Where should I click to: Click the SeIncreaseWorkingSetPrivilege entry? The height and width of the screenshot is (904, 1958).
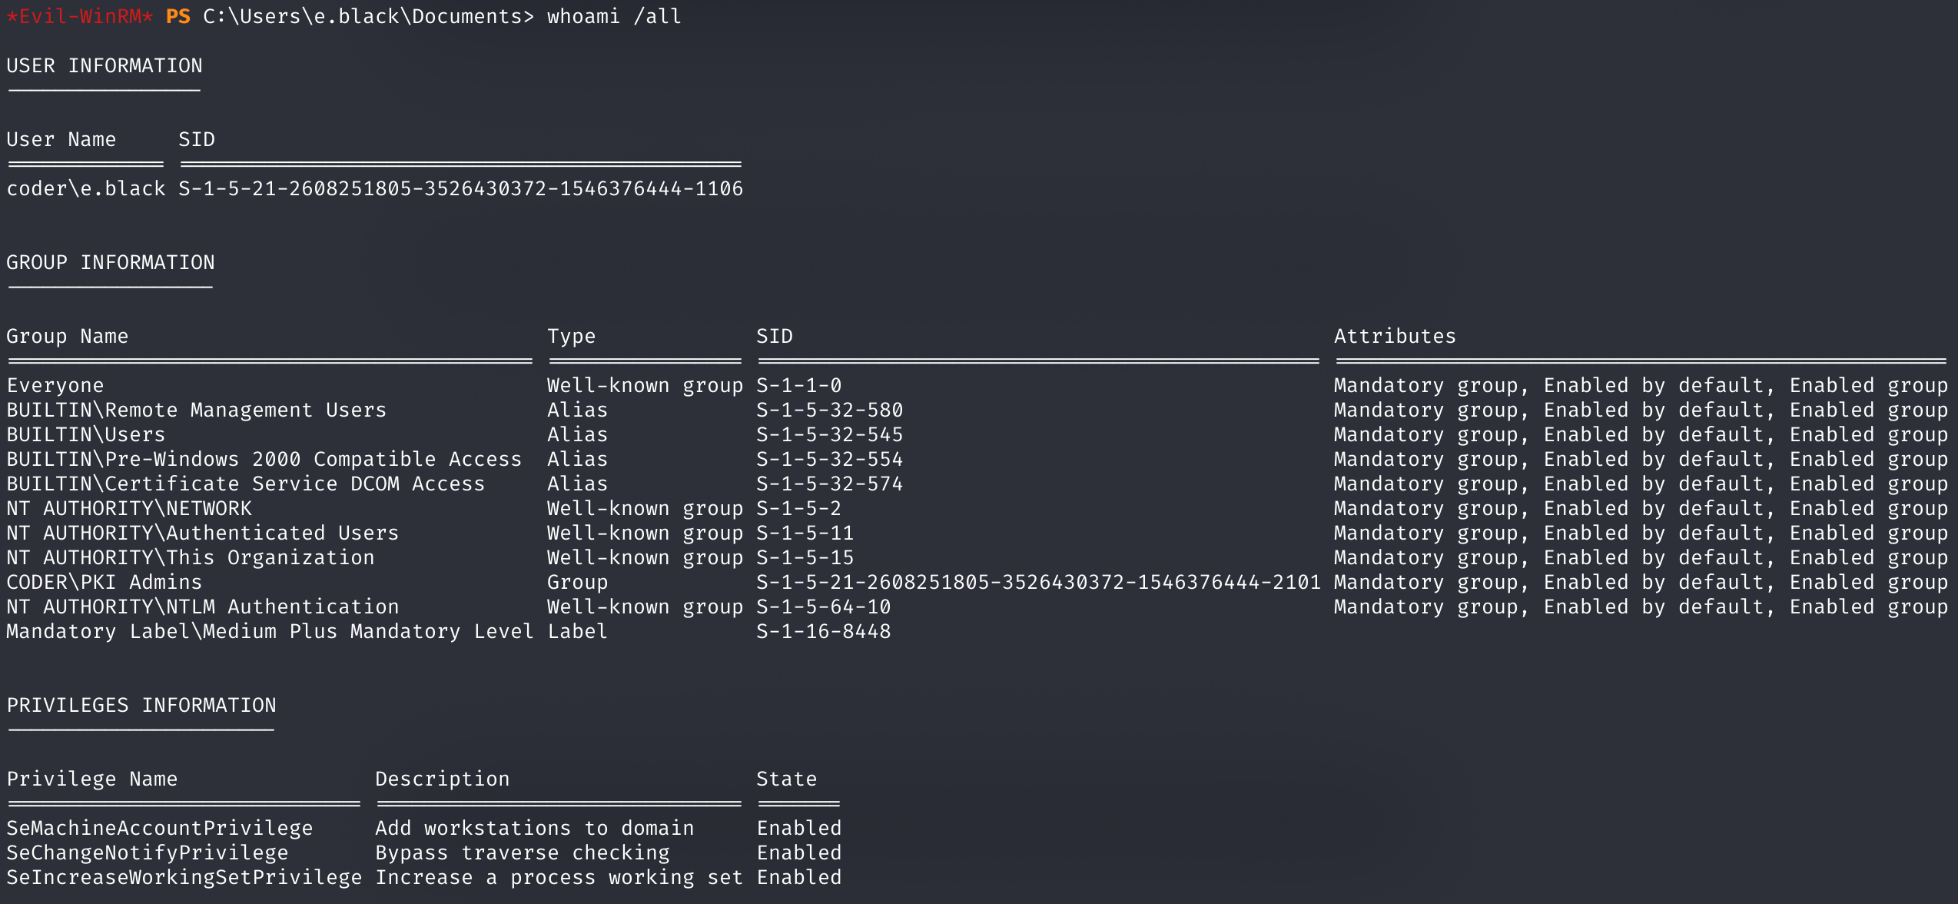[x=184, y=877]
